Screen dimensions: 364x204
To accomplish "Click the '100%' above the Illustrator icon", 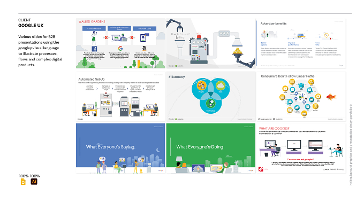I will [35, 176].
